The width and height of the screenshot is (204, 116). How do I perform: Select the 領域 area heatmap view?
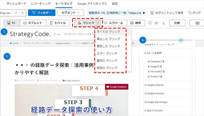(x=134, y=23)
